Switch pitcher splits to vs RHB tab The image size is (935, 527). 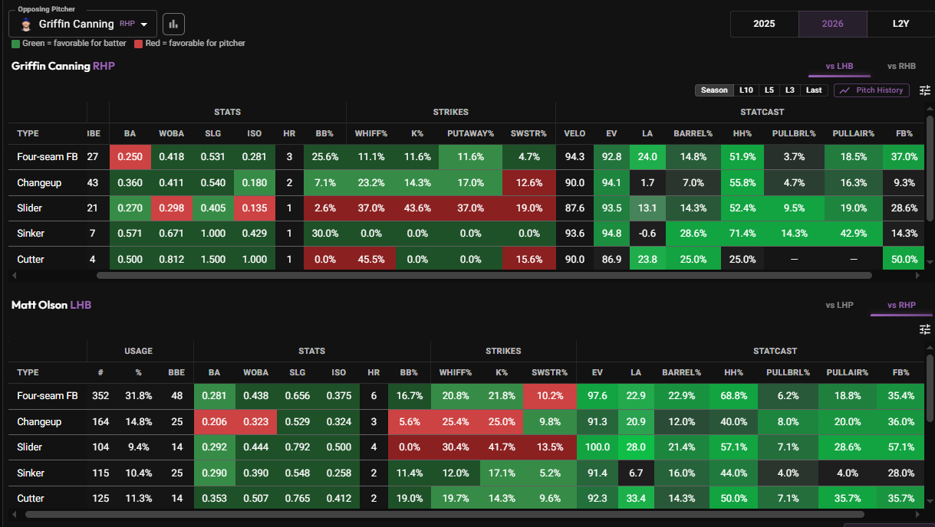(901, 67)
